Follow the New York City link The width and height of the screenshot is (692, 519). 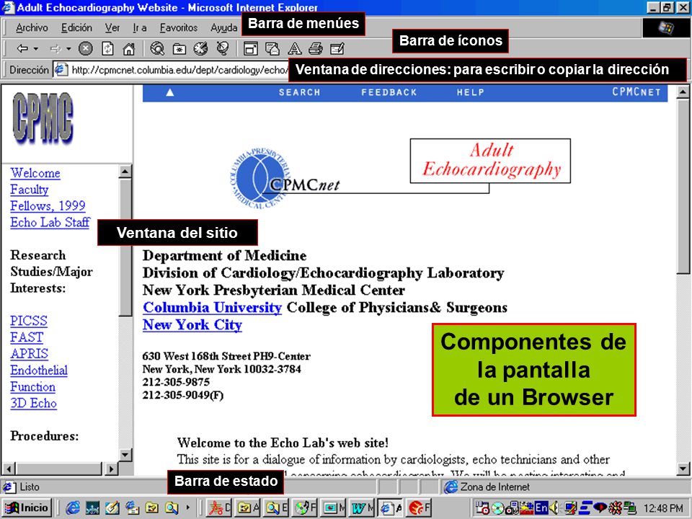(192, 325)
